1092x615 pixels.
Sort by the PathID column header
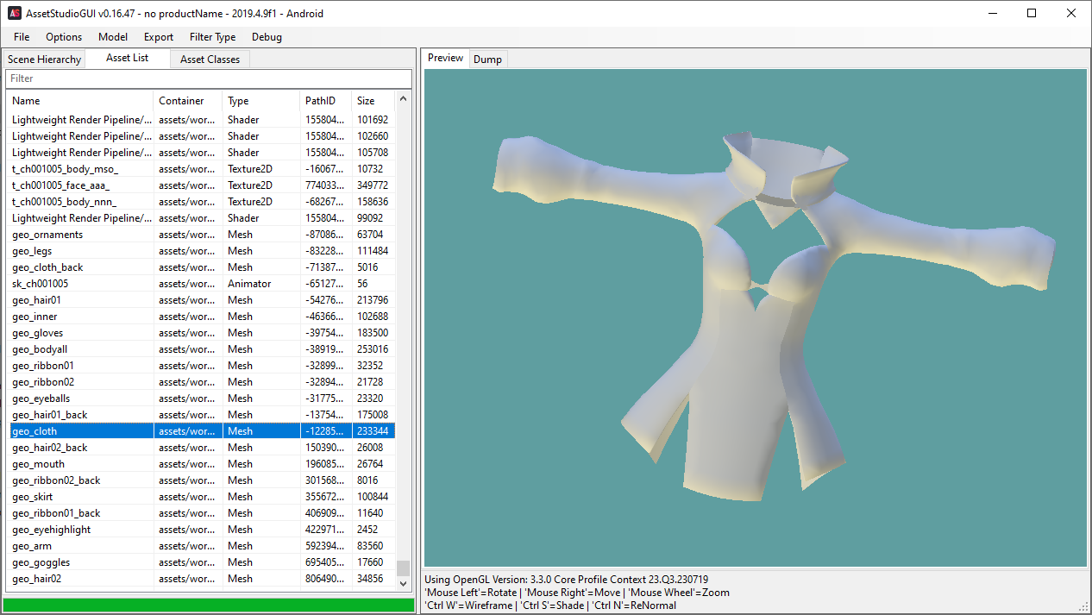pos(326,101)
